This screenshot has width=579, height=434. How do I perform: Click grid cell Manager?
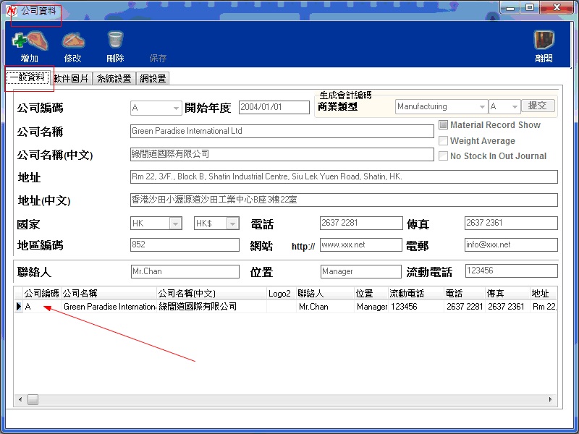[x=371, y=306]
